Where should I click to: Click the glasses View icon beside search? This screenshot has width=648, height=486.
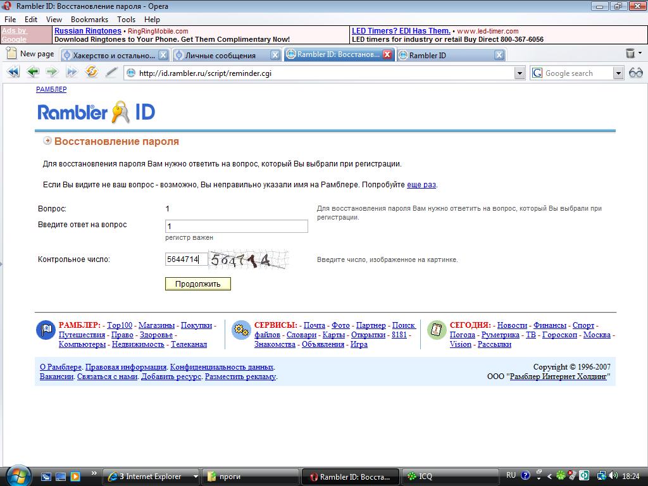pos(635,73)
